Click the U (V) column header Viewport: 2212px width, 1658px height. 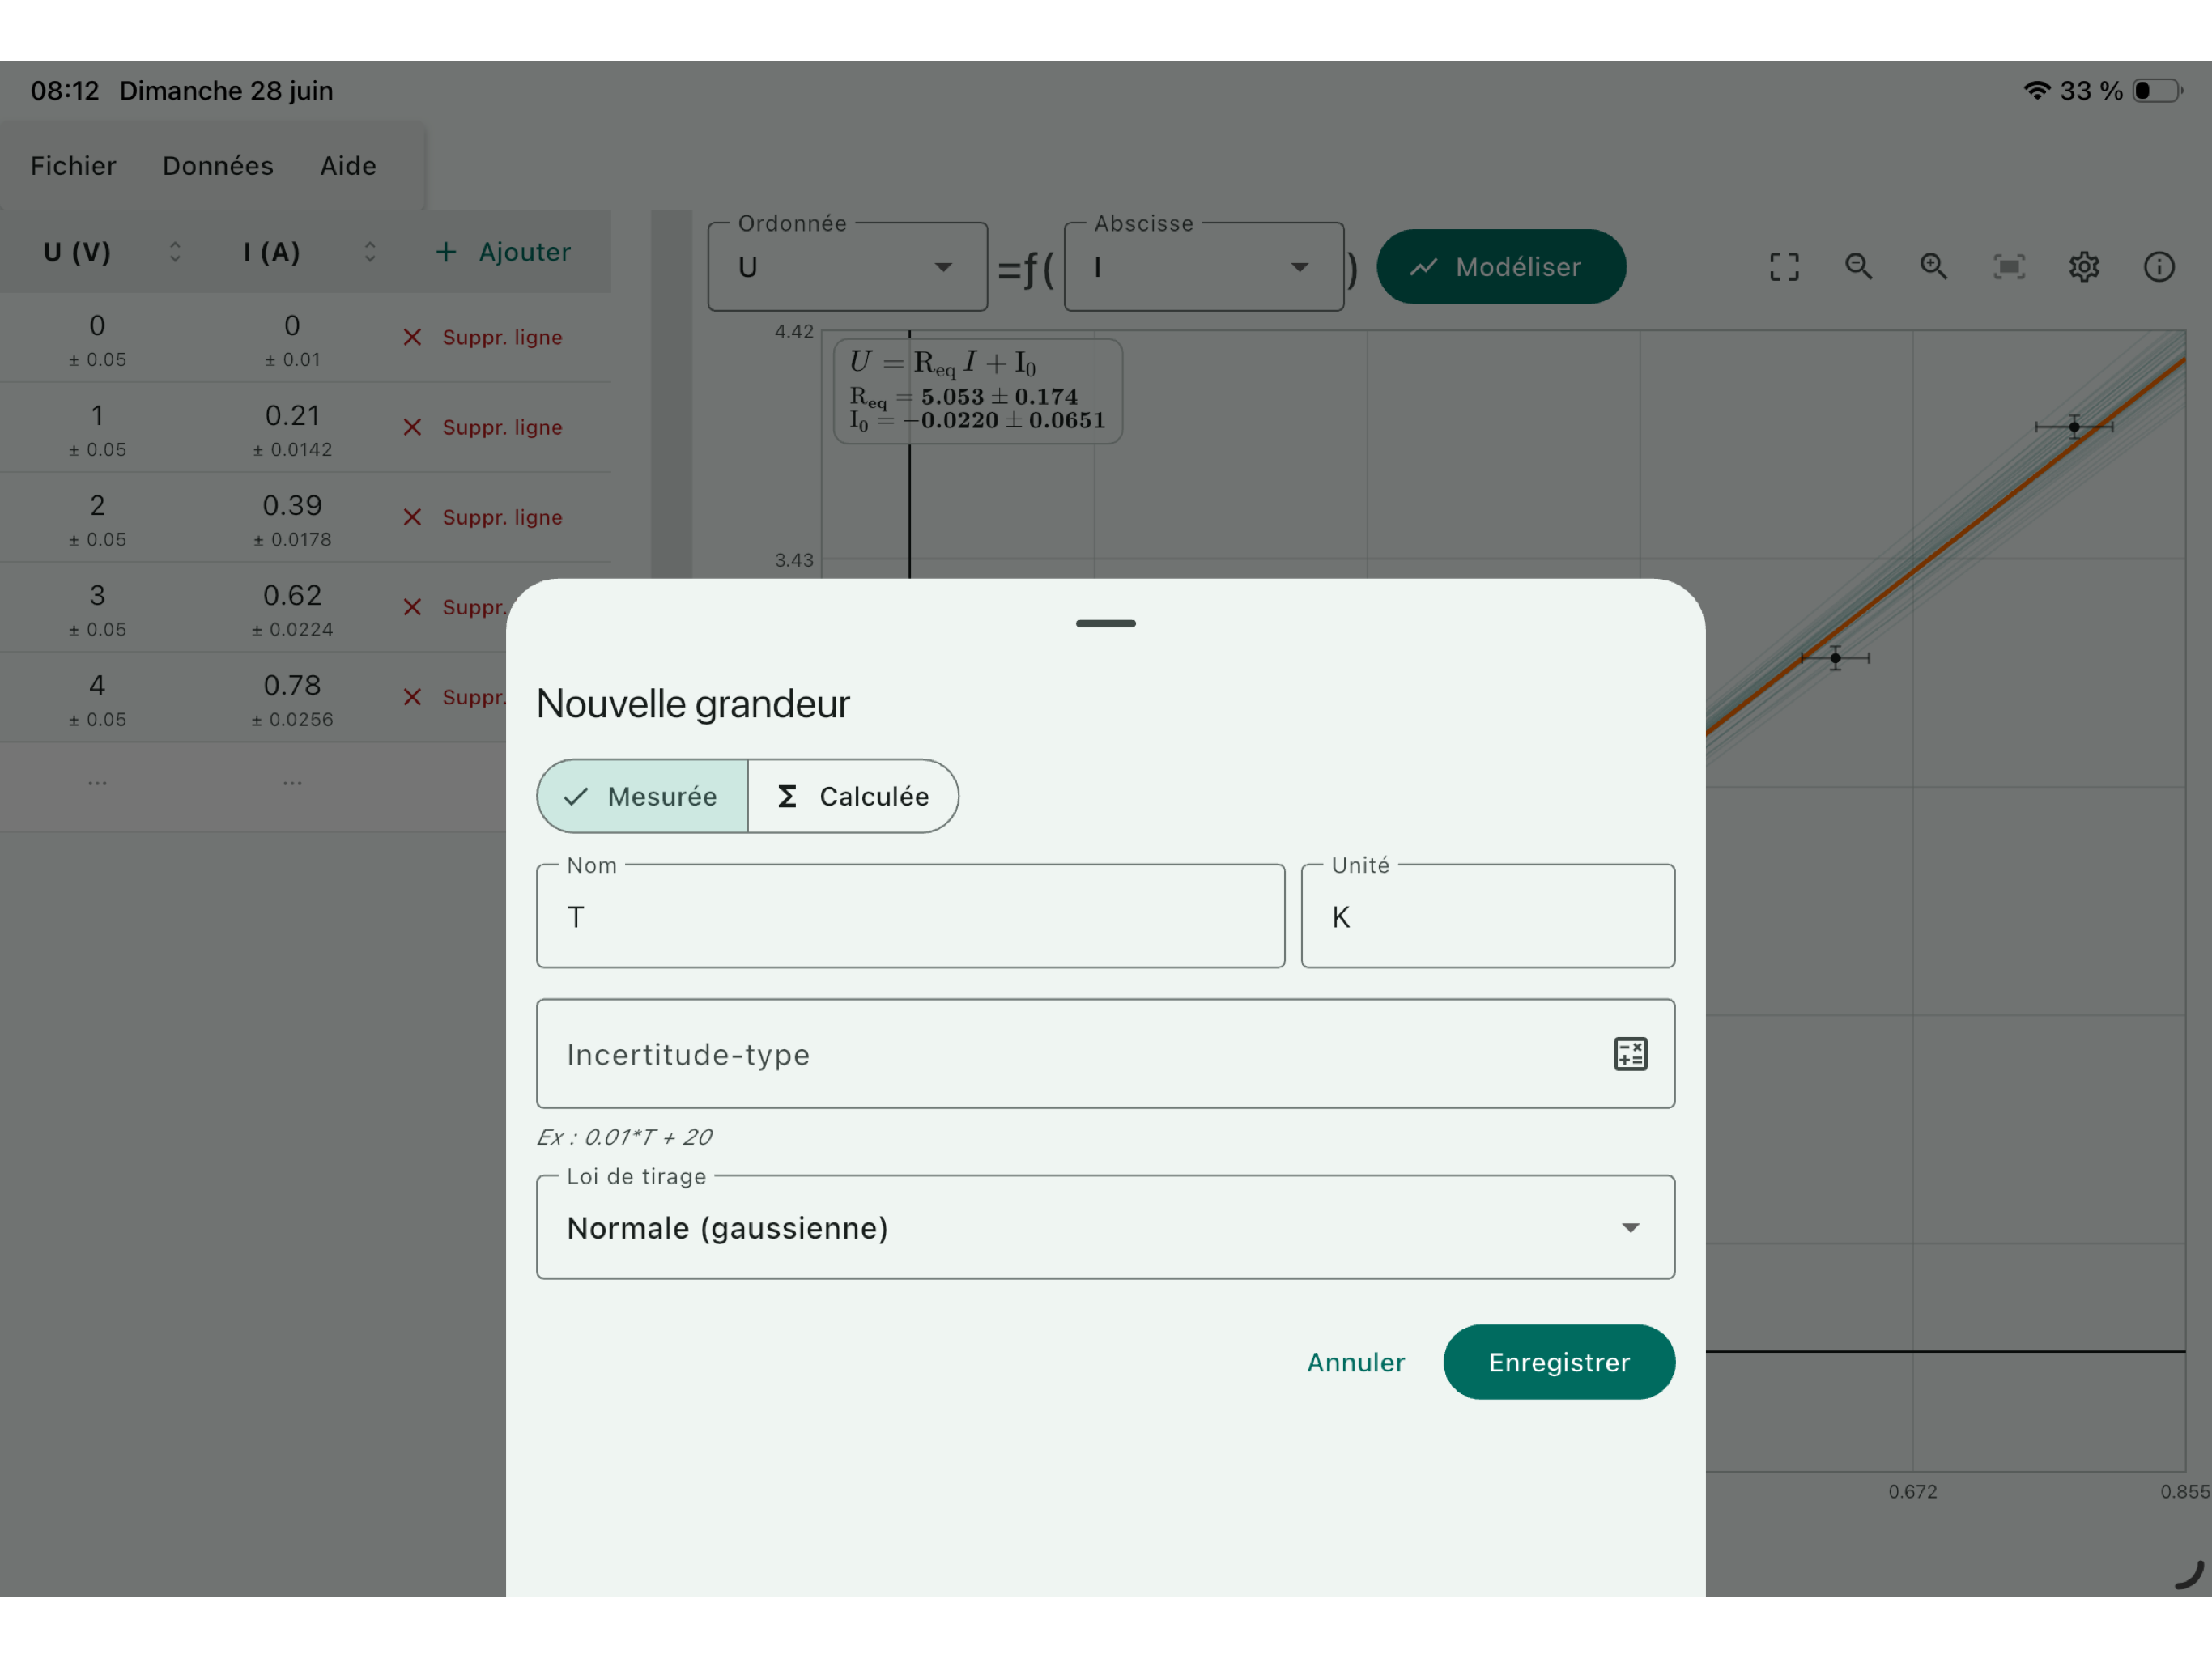(77, 252)
